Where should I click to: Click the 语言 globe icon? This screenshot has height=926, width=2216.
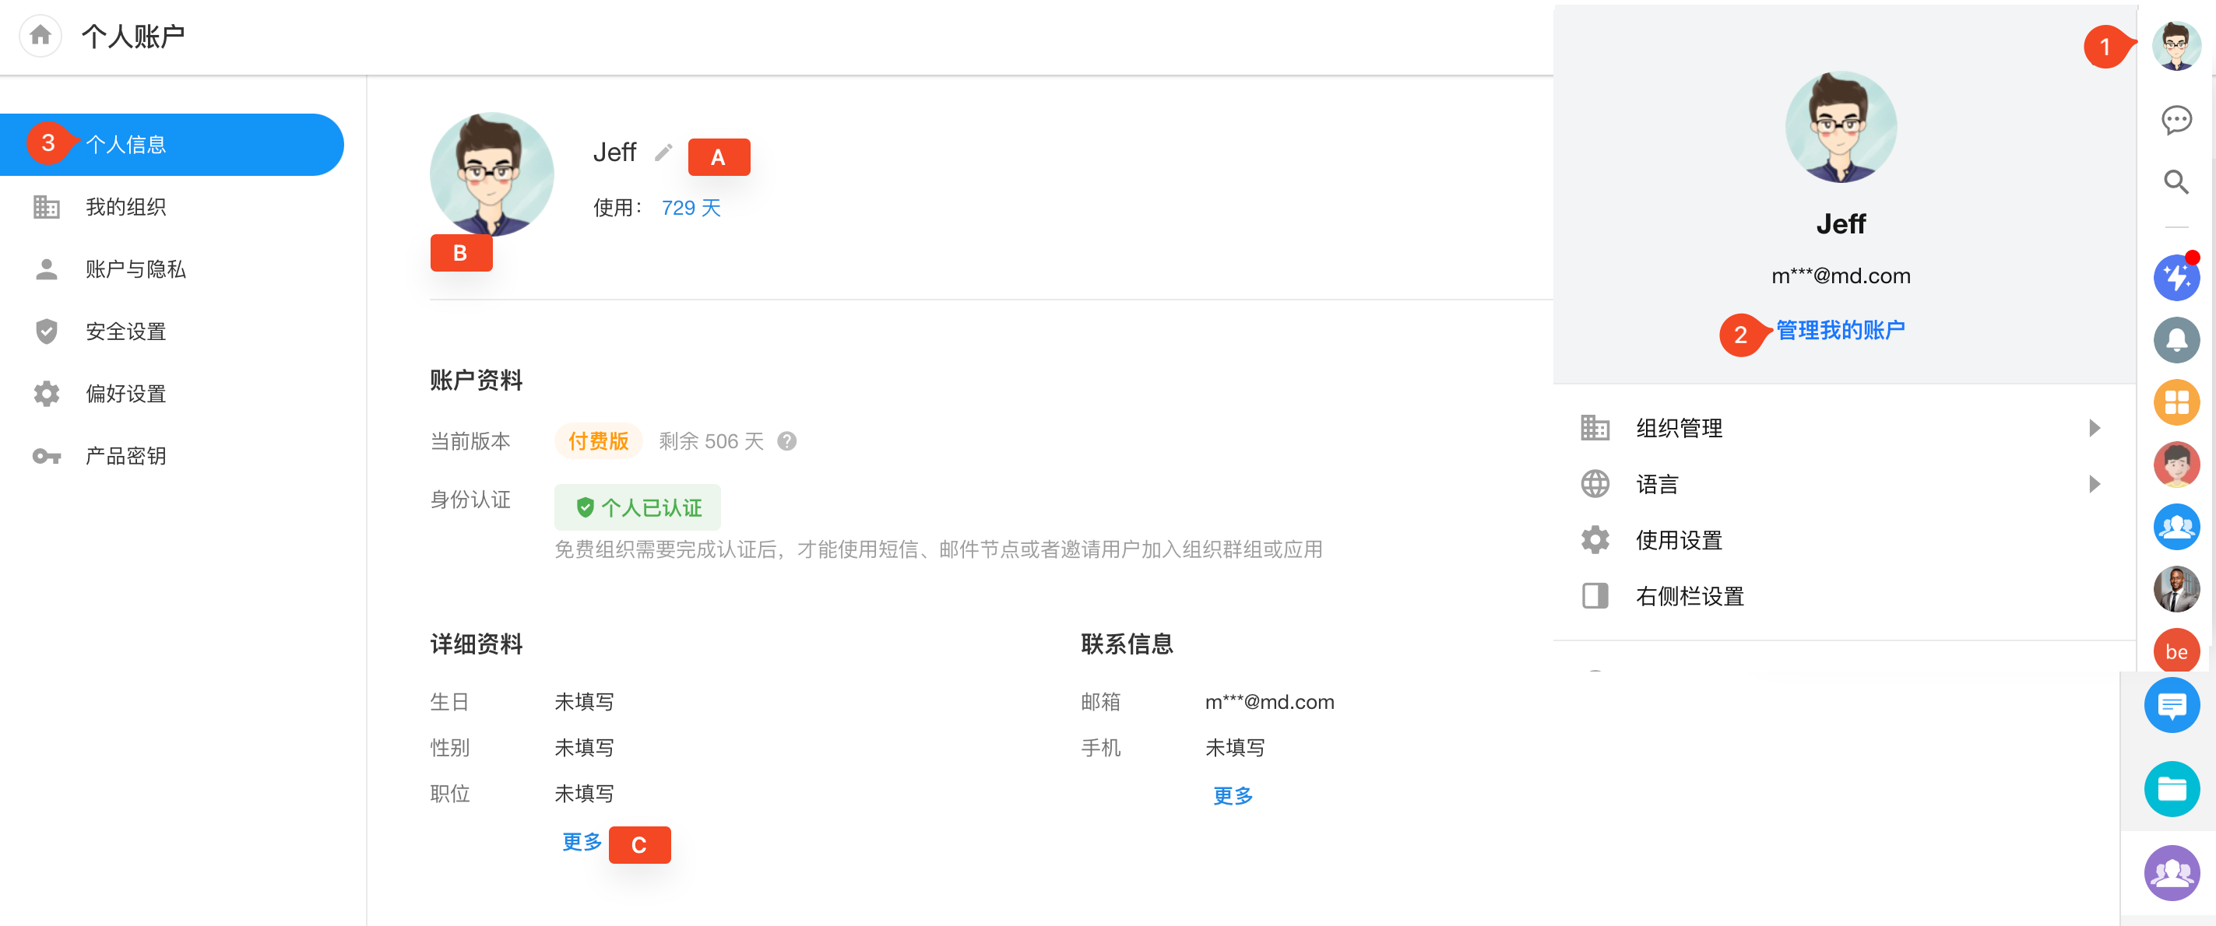coord(1595,484)
